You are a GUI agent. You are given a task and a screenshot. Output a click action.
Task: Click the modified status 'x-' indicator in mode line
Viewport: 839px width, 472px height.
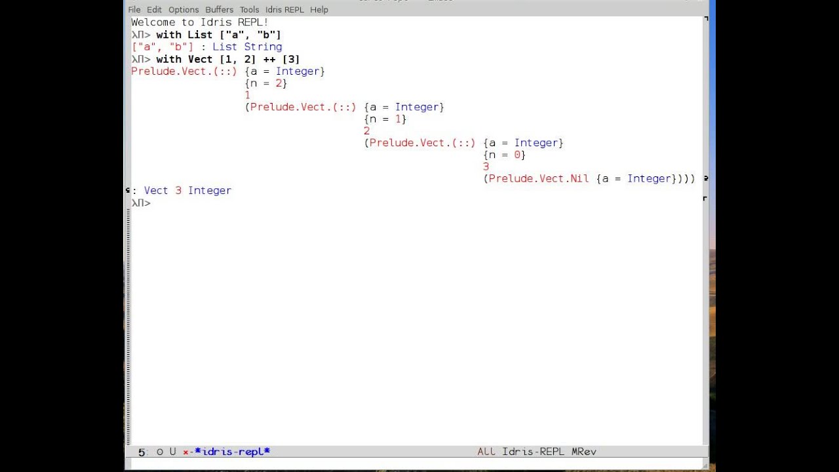(187, 452)
